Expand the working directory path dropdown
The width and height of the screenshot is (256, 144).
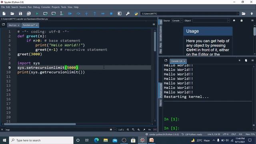coord(238,14)
